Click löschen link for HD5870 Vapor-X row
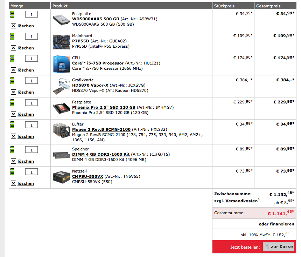 (x=26, y=92)
